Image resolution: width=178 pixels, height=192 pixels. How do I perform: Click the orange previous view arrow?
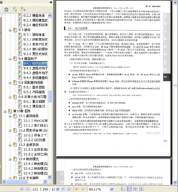(77, 189)
